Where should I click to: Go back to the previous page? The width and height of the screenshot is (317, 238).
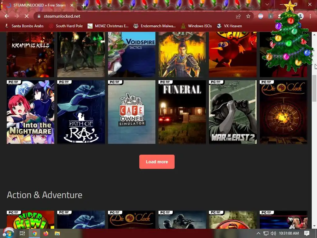pyautogui.click(x=7, y=16)
